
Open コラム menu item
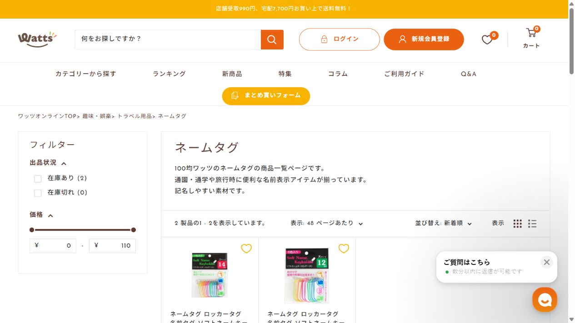tap(338, 74)
